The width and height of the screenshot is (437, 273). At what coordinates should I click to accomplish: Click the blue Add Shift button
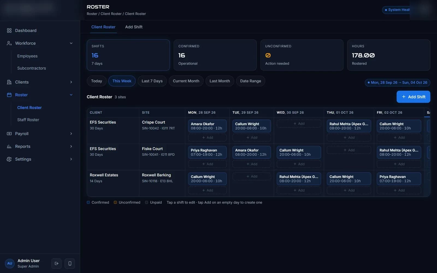pyautogui.click(x=413, y=97)
